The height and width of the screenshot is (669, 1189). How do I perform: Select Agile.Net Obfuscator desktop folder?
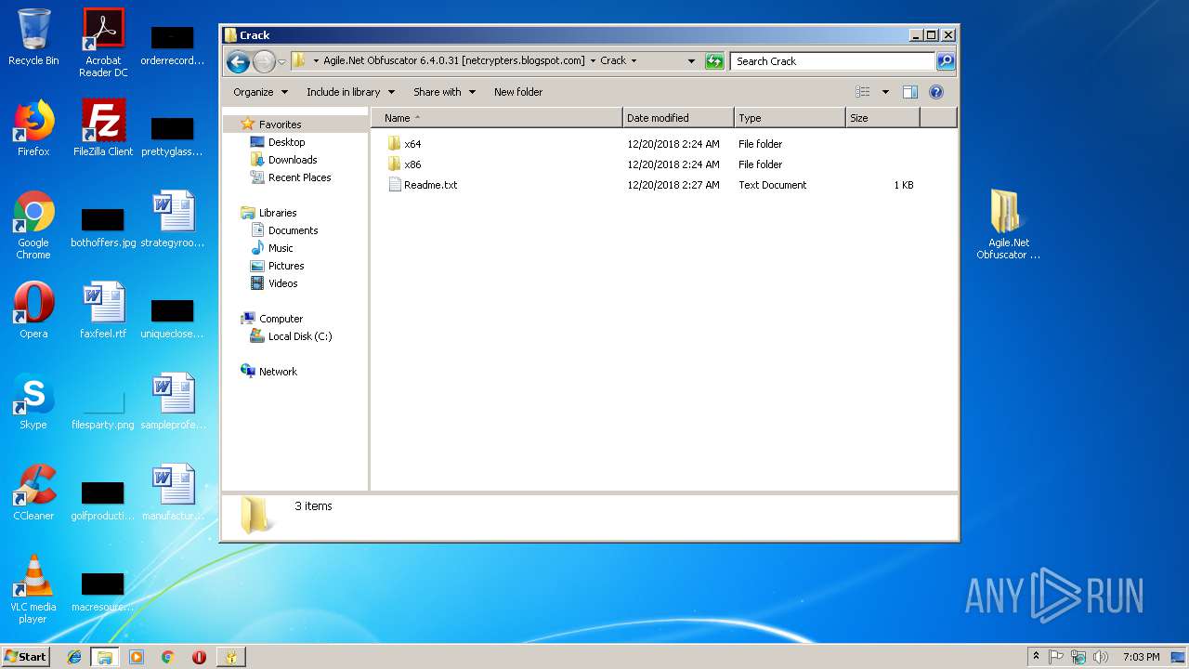coord(1008,225)
